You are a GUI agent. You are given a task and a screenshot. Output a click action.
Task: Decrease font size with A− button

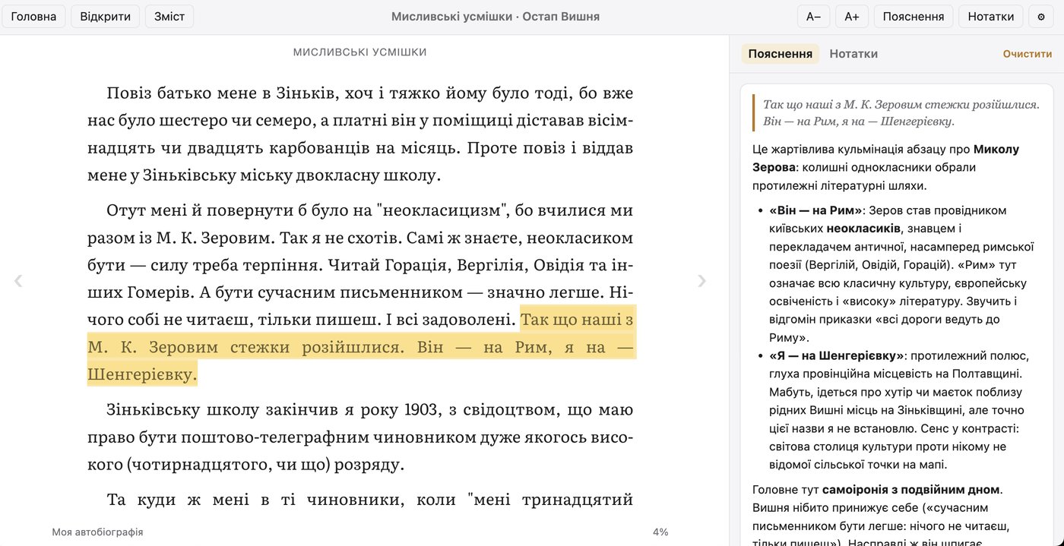pyautogui.click(x=813, y=17)
